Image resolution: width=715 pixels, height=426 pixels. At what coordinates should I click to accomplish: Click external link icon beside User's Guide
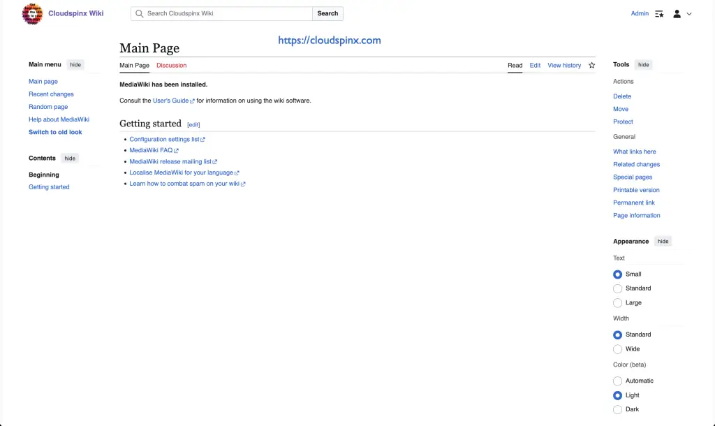tap(193, 101)
